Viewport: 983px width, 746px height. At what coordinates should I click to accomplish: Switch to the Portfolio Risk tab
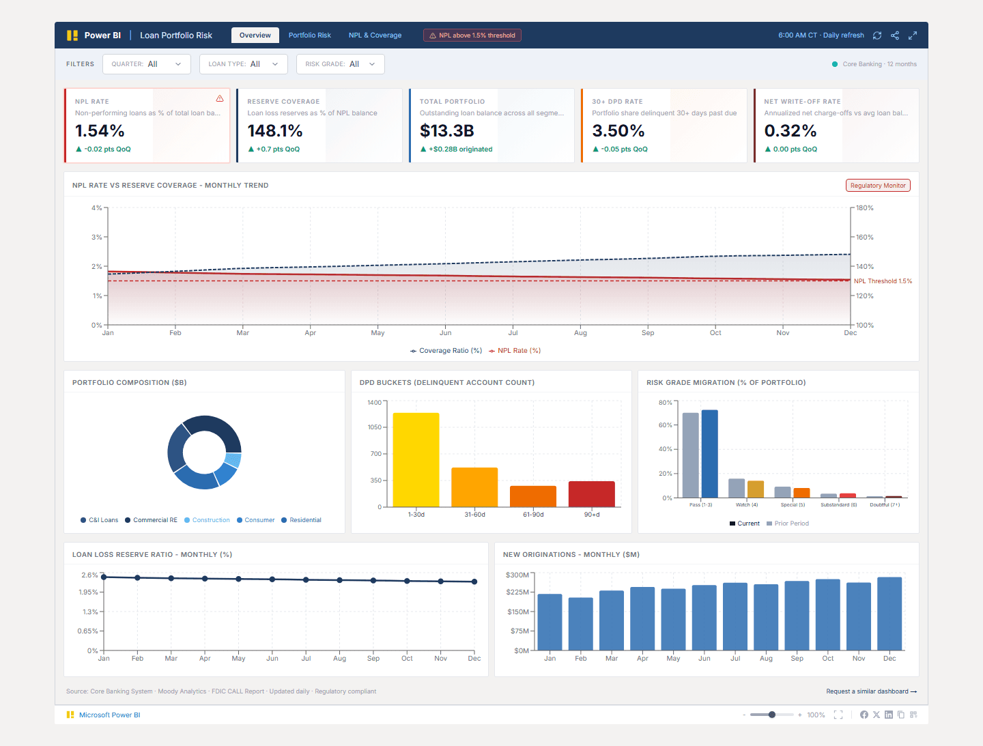click(x=310, y=35)
